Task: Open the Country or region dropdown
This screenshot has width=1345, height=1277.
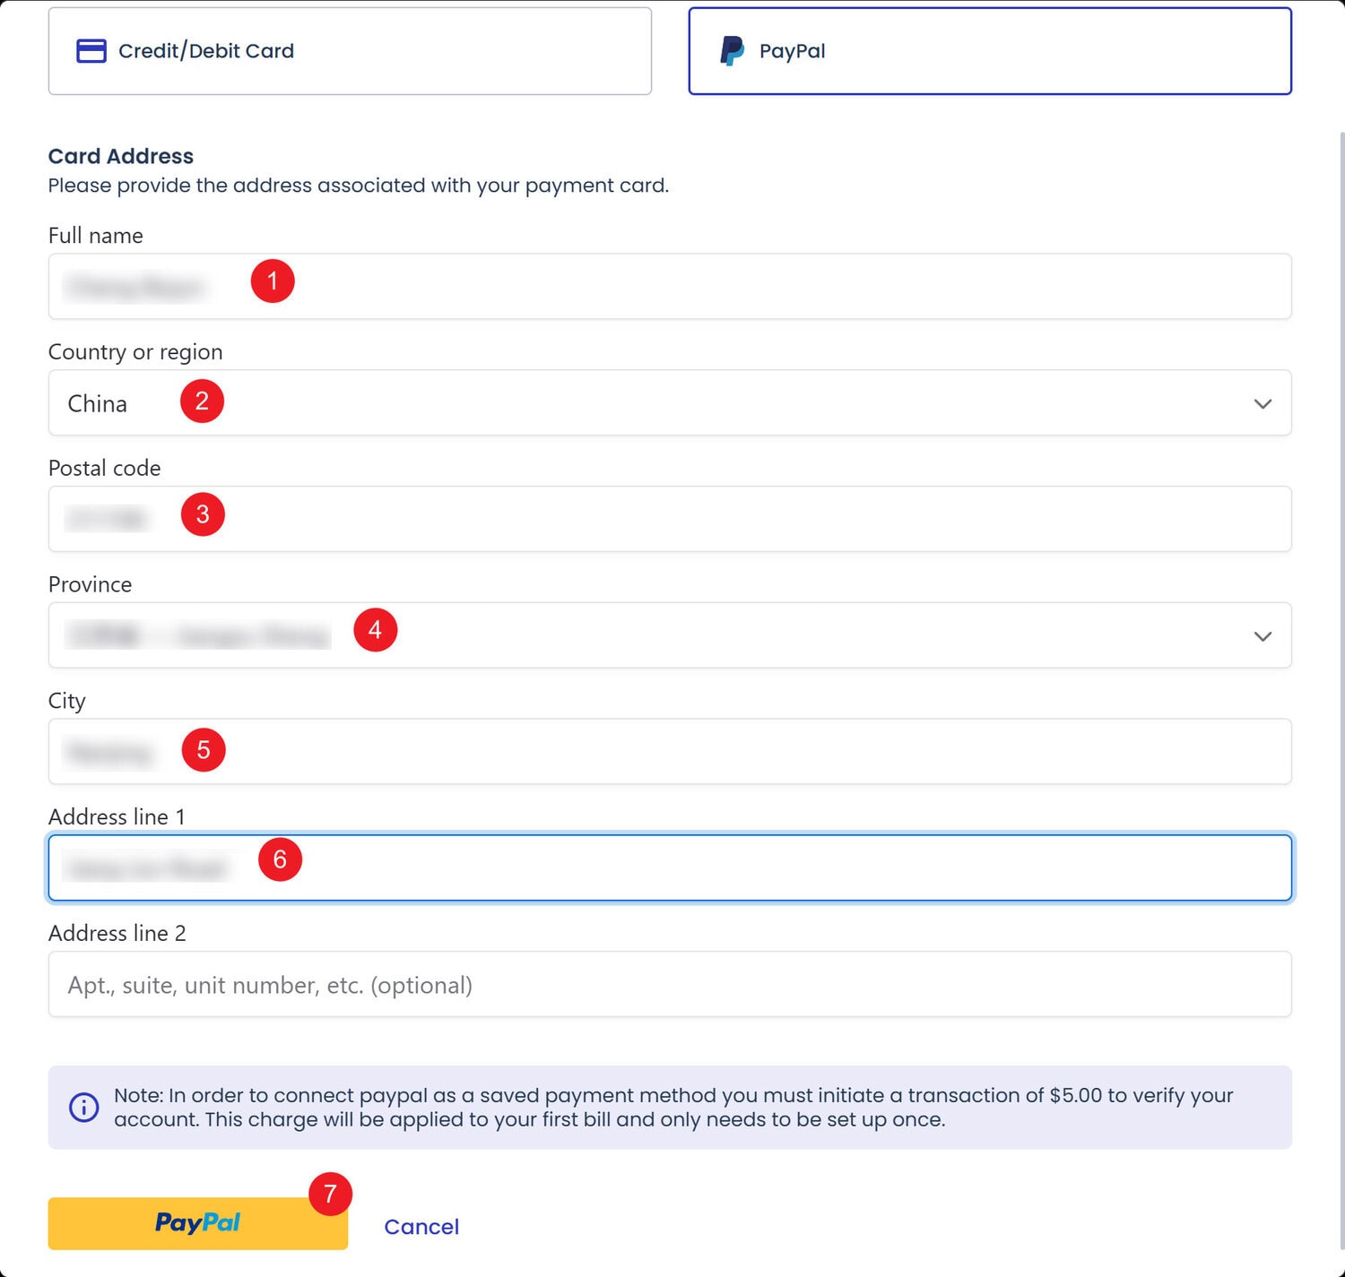Action: pos(669,403)
